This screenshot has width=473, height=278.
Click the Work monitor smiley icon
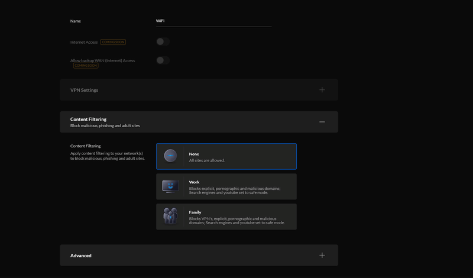click(170, 186)
